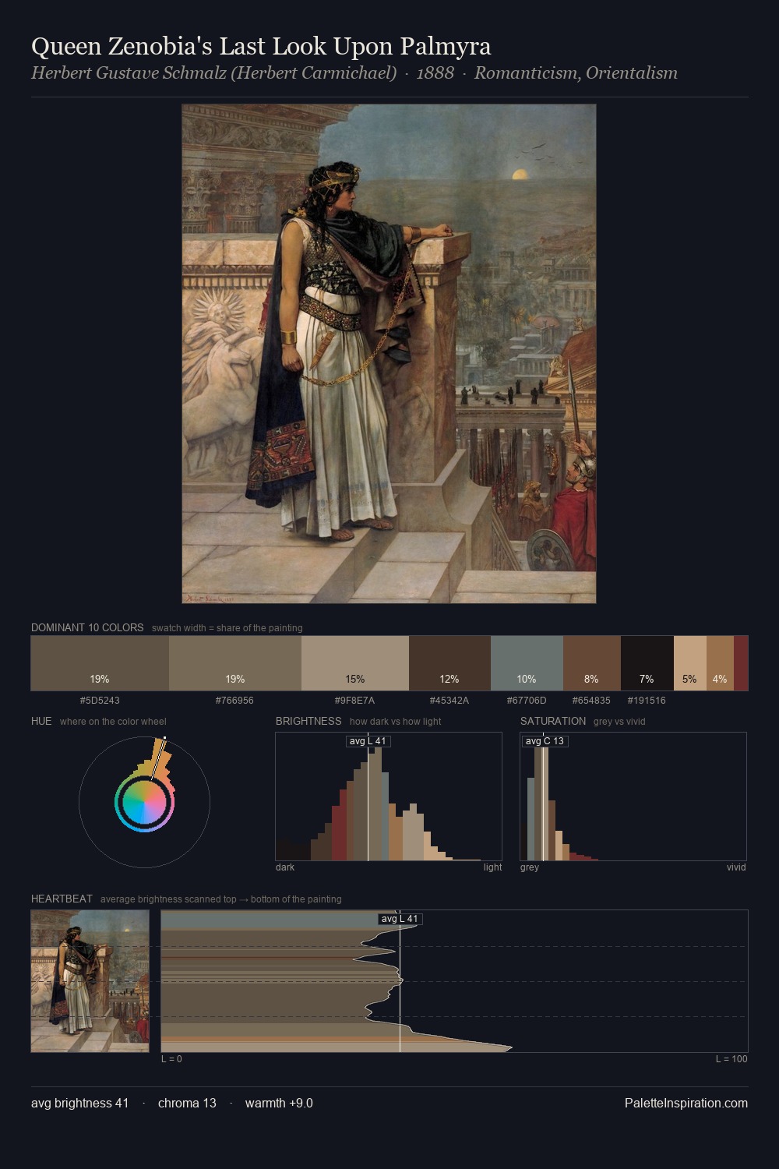Click the hex code text #45342A
Screen dimensions: 779x1169
coord(449,701)
